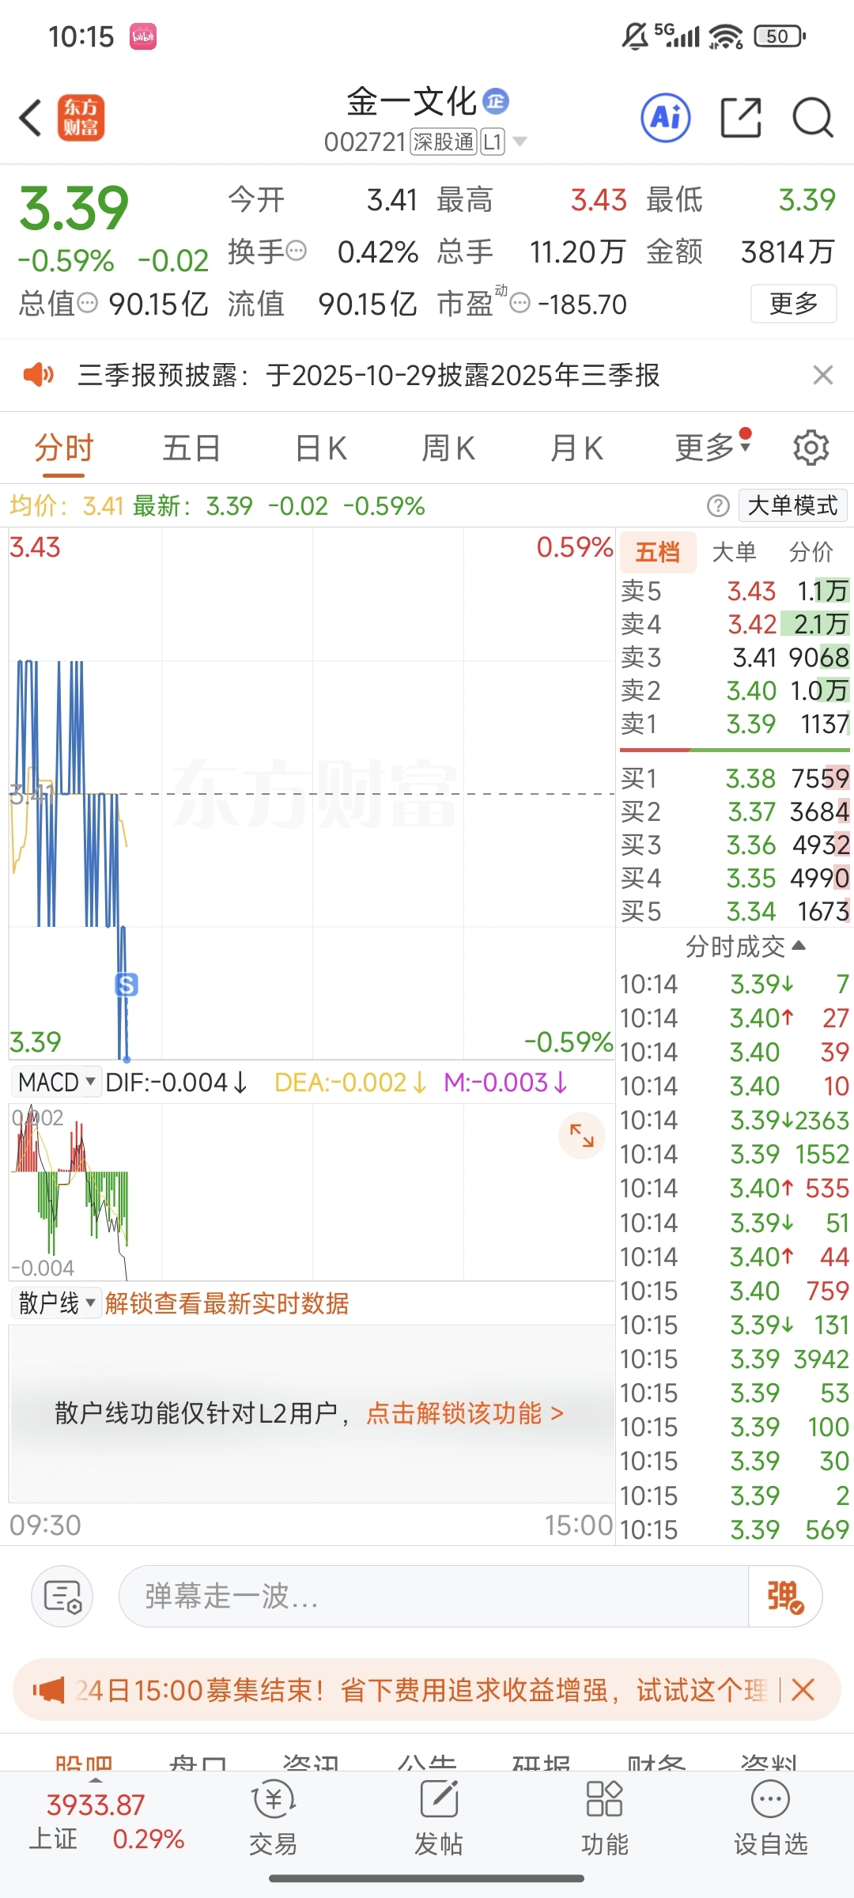Open 发帖 post icon

pyautogui.click(x=439, y=1819)
